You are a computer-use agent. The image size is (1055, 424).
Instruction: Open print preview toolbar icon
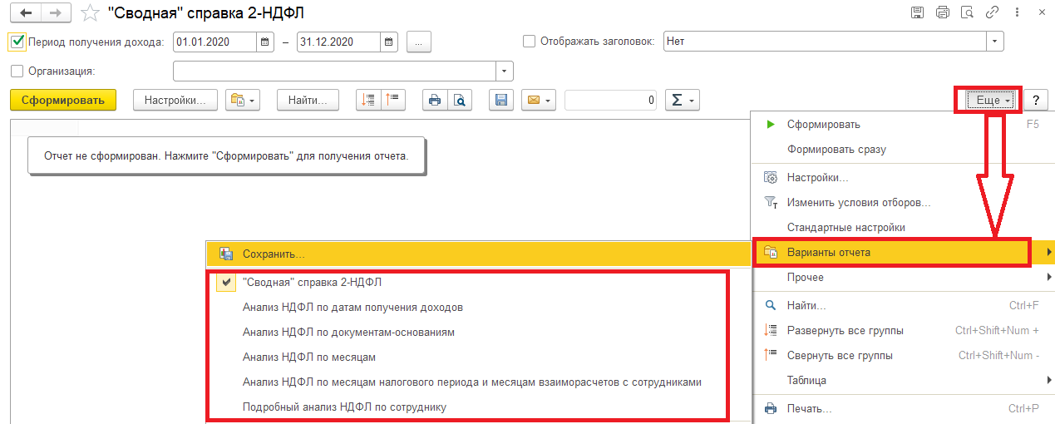[x=459, y=100]
